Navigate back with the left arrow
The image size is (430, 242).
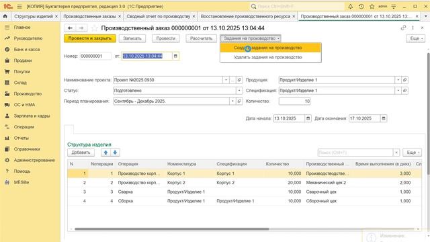tap(70, 28)
